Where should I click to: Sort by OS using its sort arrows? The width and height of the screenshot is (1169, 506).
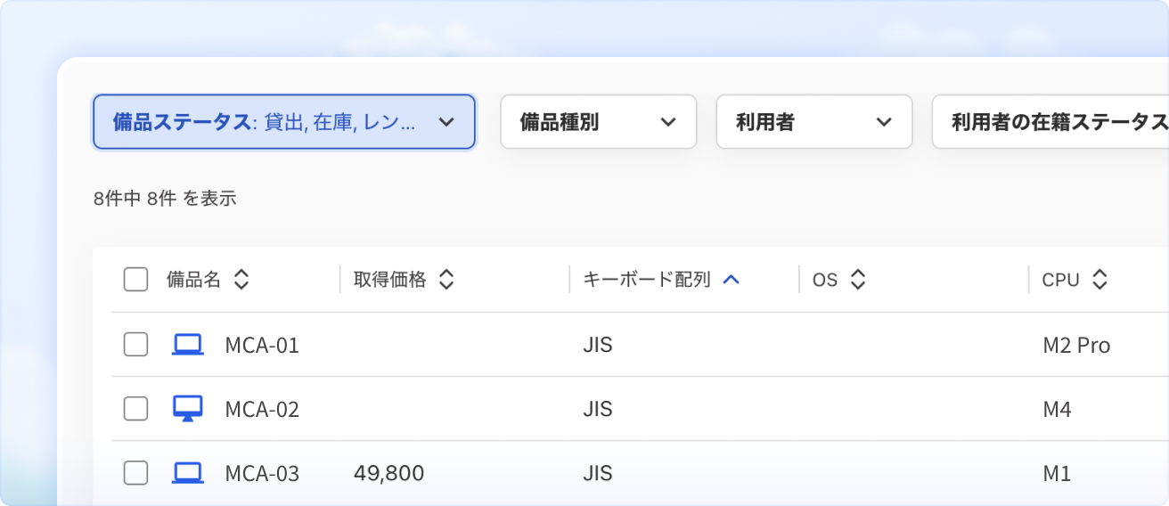pos(857,280)
